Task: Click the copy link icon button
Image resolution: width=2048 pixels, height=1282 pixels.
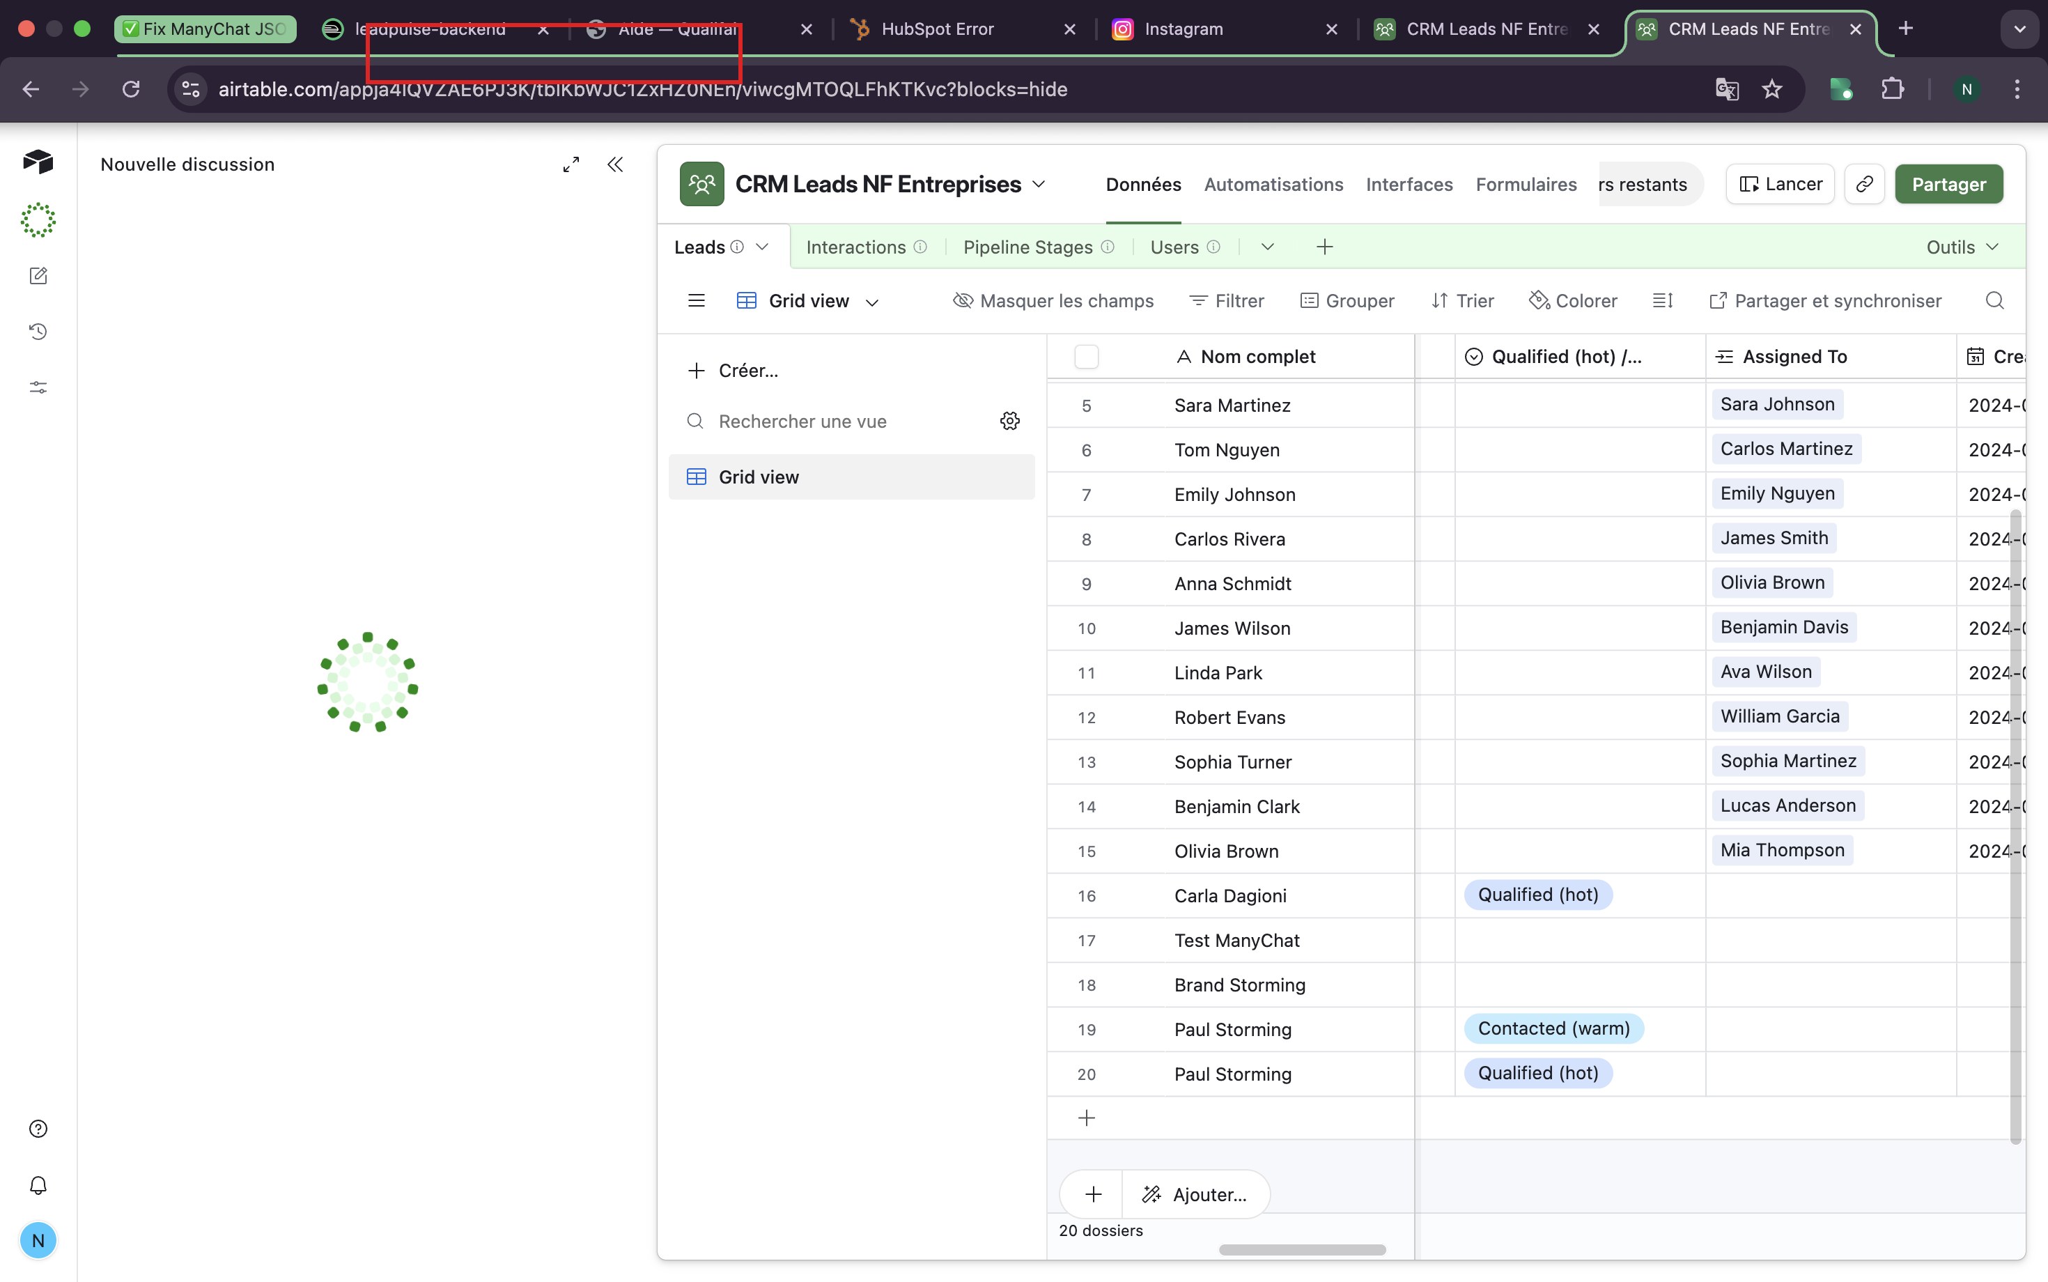Action: tap(1864, 184)
